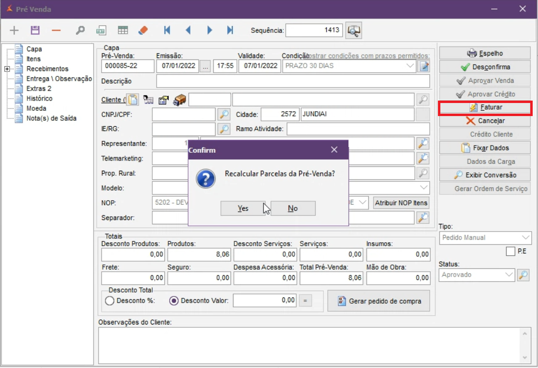Click inside the Observações do Cliente text area
This screenshot has width=538, height=368.
coord(309,344)
